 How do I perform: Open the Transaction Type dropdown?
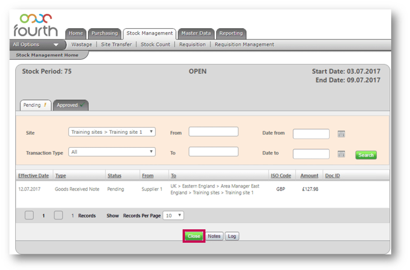tap(112, 152)
